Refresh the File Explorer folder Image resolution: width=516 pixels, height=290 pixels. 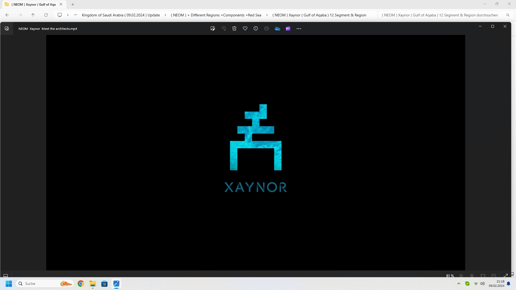coord(46,15)
